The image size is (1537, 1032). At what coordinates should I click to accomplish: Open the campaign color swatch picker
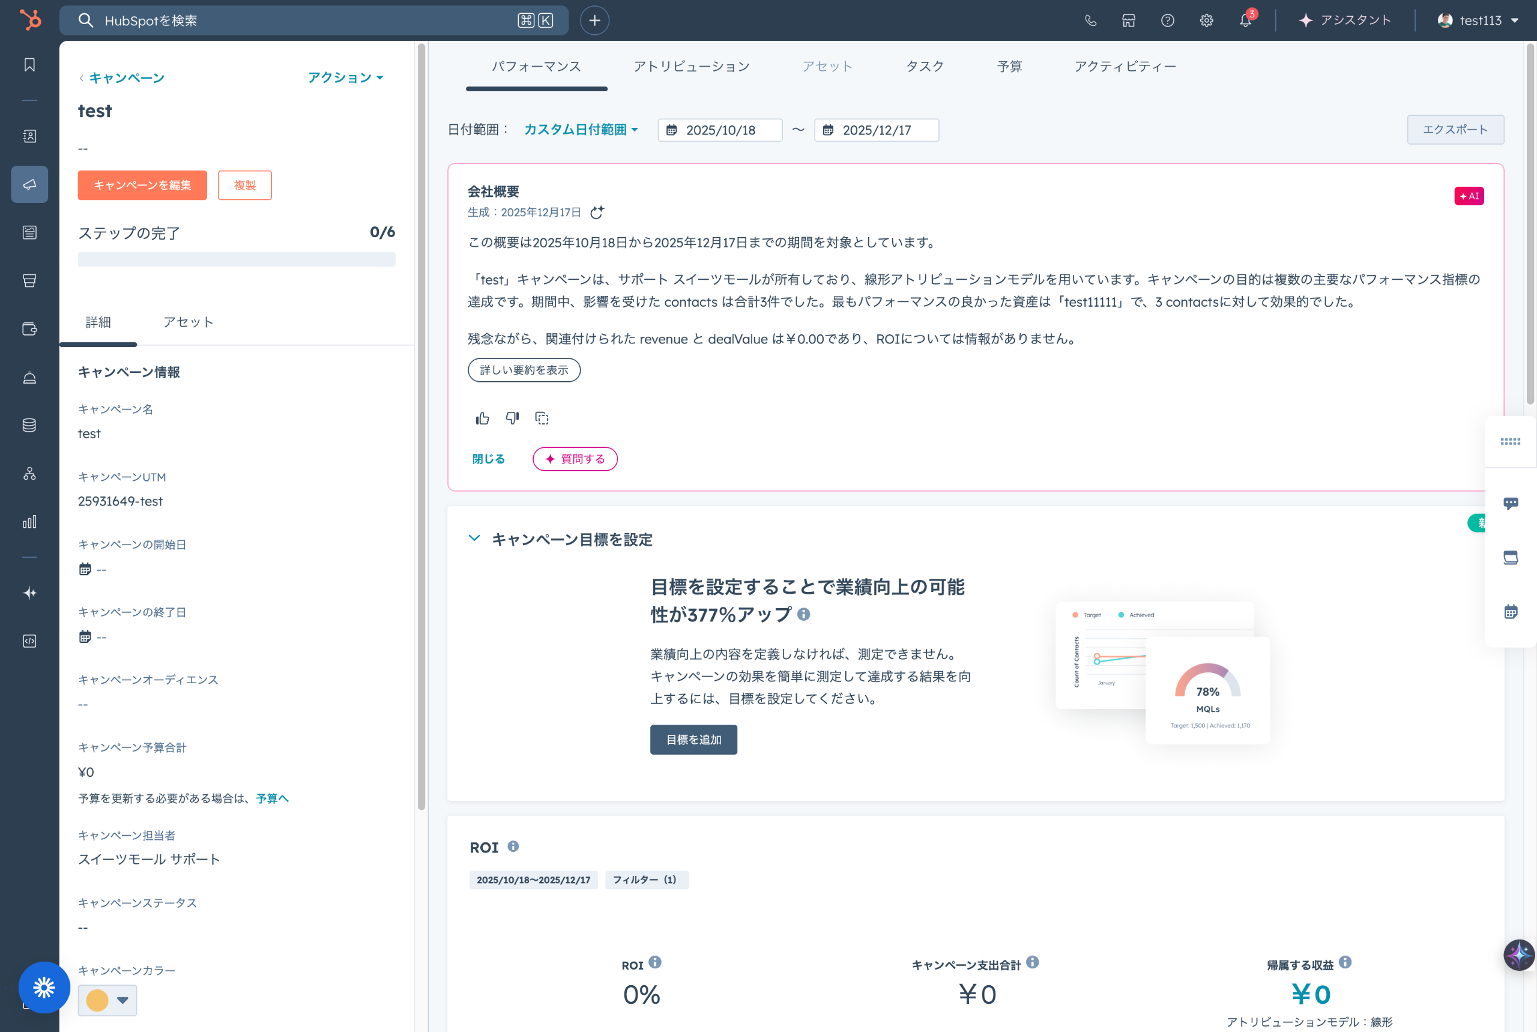coord(107,1000)
